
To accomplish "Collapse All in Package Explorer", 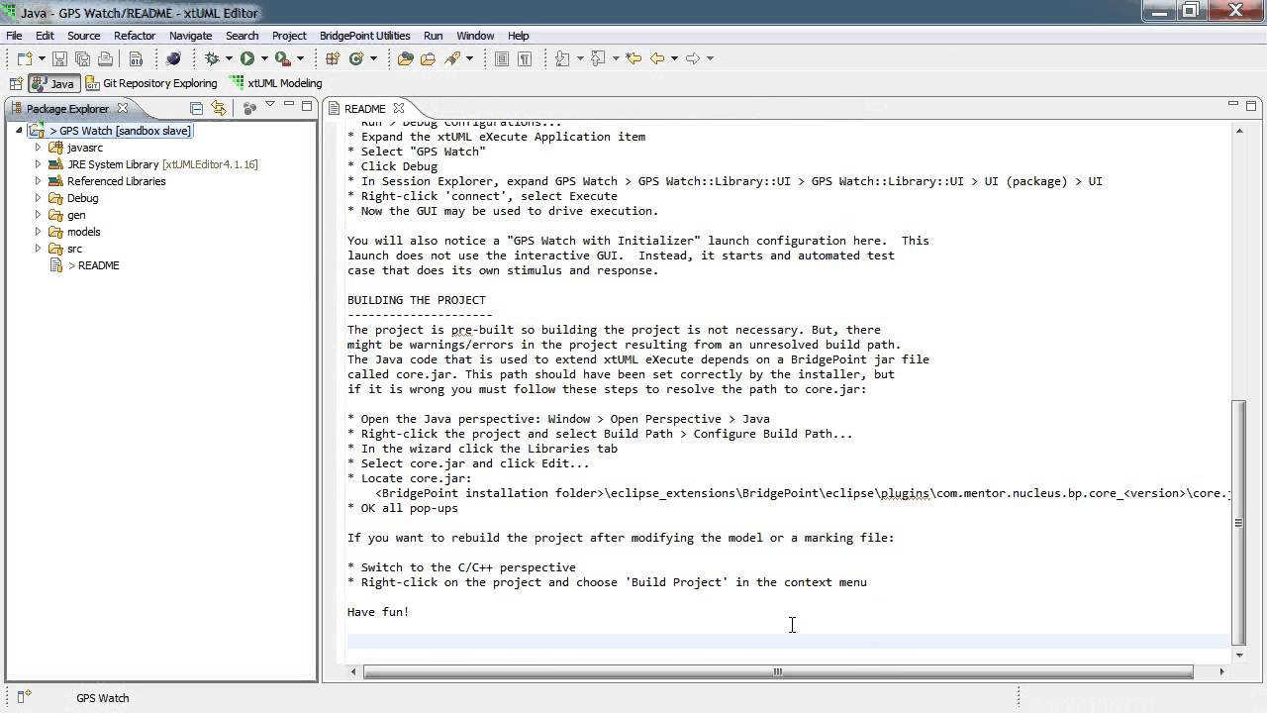I will [196, 108].
